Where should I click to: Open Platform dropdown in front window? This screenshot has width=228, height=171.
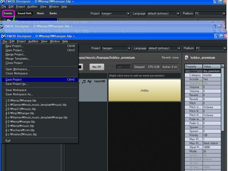225,48
